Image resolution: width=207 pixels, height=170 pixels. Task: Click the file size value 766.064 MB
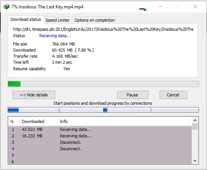click(x=64, y=44)
